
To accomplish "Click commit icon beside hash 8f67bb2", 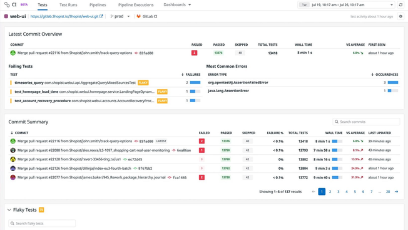I will (x=135, y=168).
